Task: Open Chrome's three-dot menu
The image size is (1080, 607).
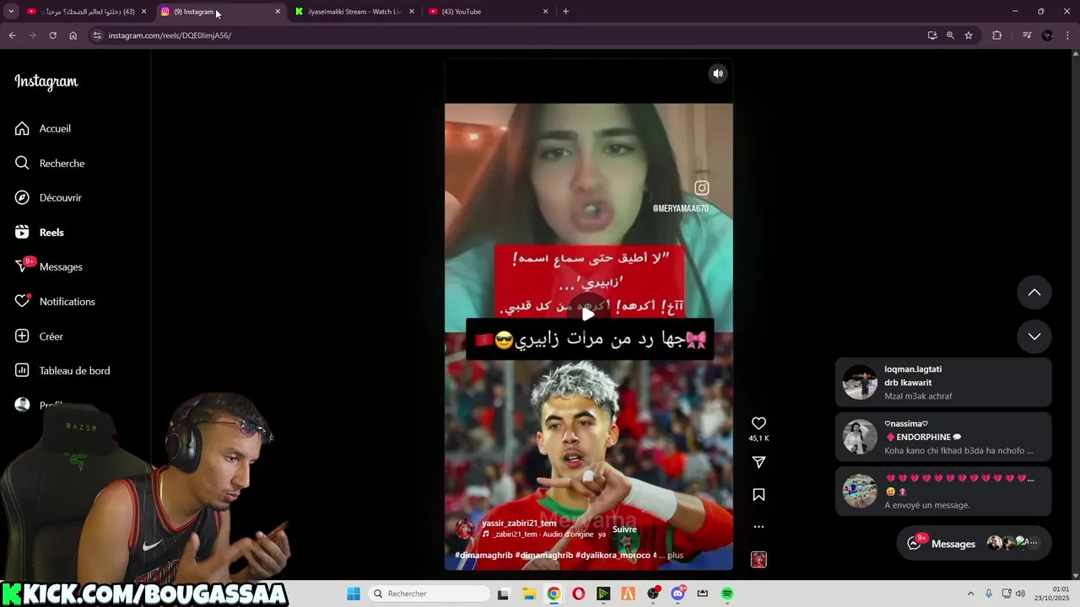Action: click(x=1067, y=35)
